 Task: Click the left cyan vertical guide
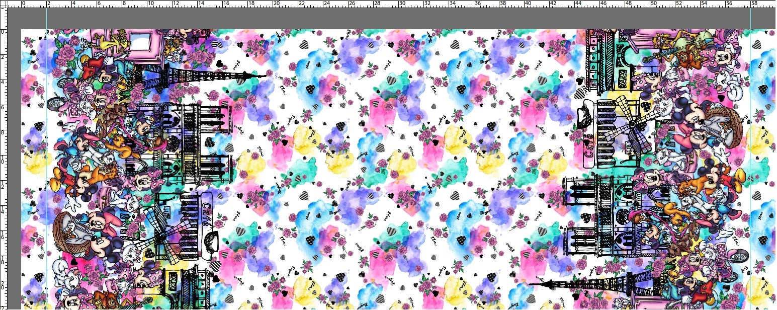[x=47, y=151]
